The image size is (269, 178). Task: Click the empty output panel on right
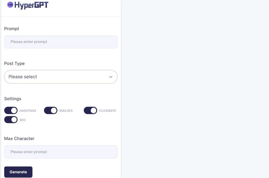[195, 89]
